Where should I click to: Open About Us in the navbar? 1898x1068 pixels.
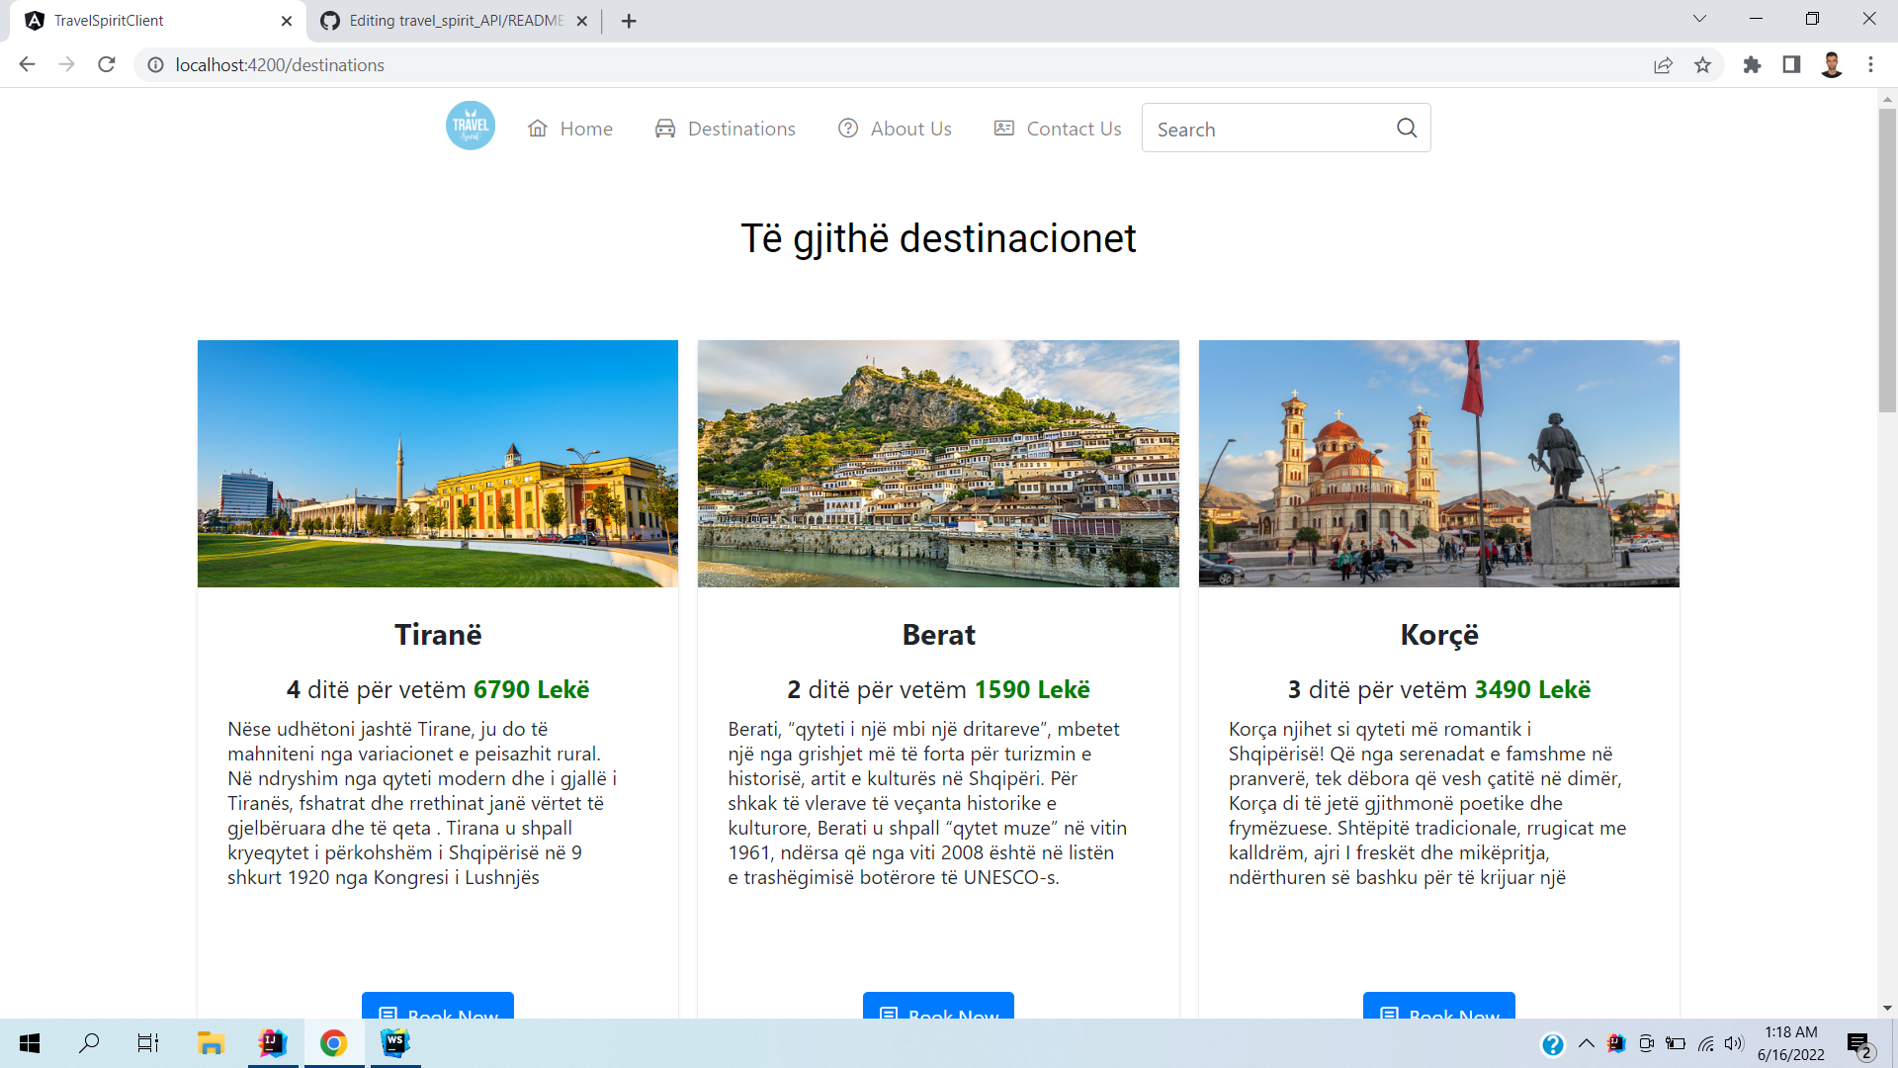click(895, 129)
